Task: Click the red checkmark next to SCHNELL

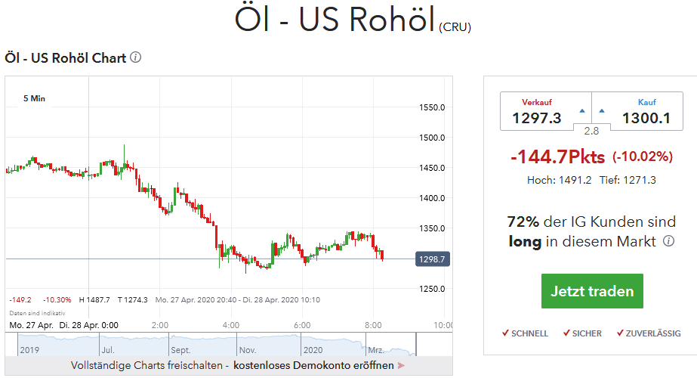Action: point(505,333)
